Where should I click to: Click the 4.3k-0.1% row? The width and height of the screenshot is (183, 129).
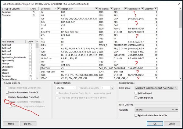[x=99, y=32]
